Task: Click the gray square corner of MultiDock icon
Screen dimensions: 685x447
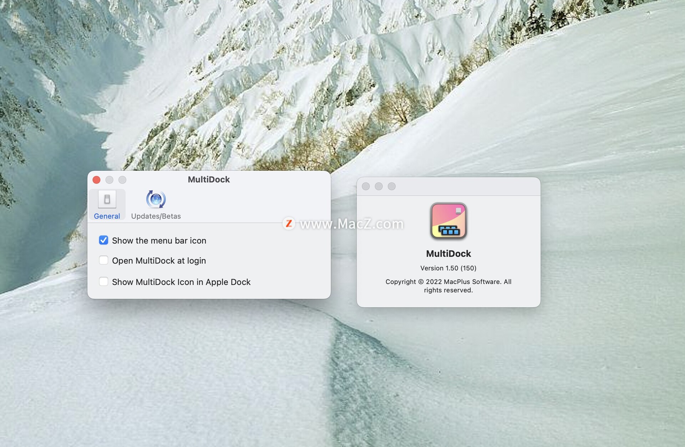Action: [459, 211]
